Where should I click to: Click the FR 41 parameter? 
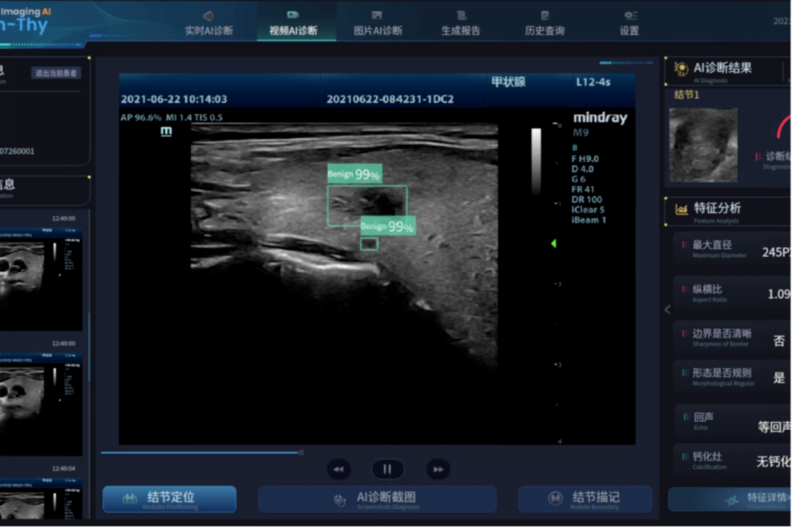583,189
